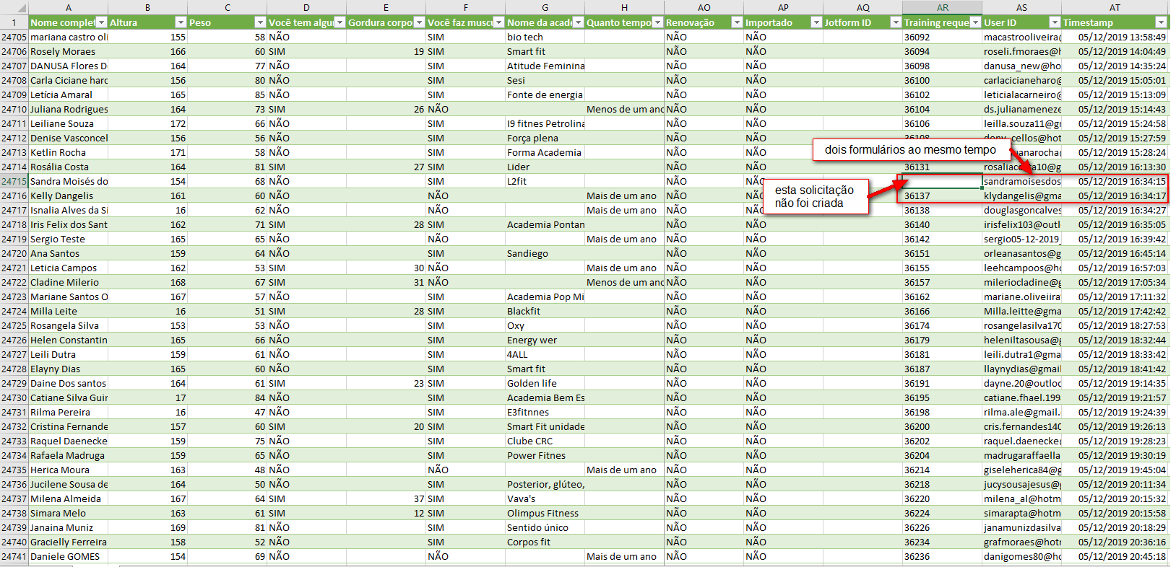Open the Você tem algum filter dropdown
1176x567 pixels.
pos(340,22)
